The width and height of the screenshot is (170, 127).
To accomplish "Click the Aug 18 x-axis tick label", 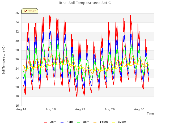I will tap(51, 109).
